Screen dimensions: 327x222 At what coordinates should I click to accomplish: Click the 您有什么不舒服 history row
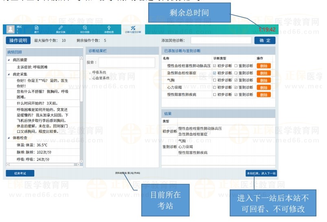click(x=43, y=94)
